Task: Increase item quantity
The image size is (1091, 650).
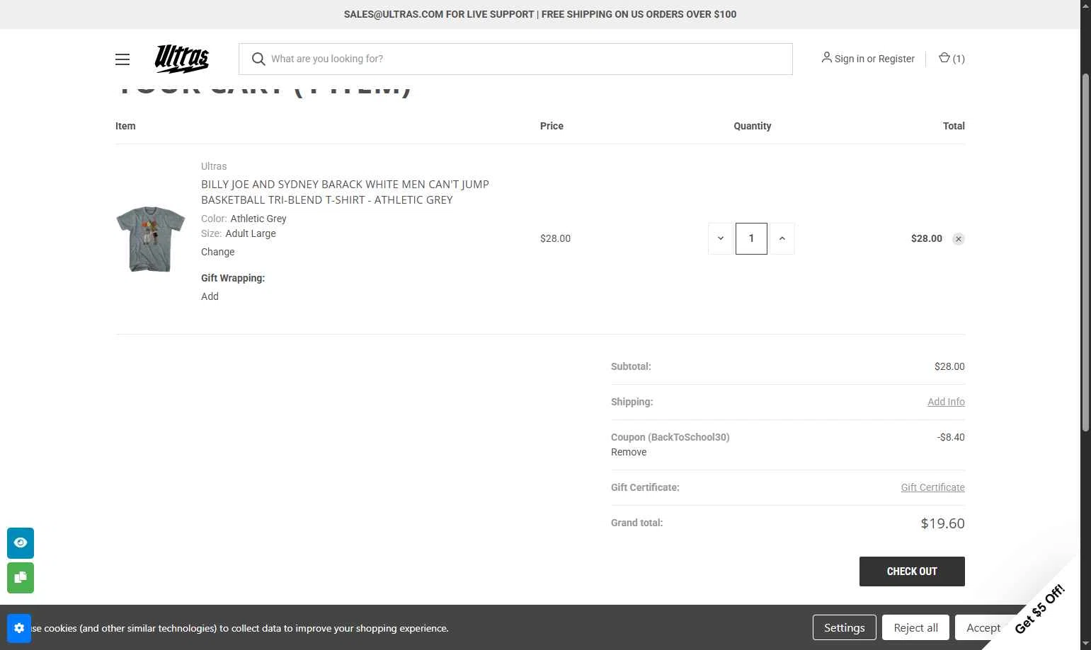Action: pos(782,238)
